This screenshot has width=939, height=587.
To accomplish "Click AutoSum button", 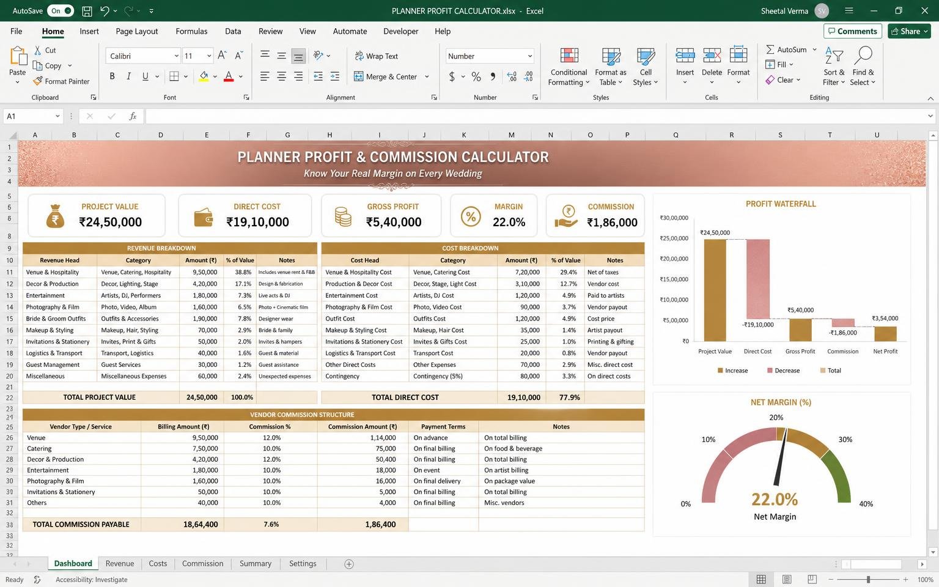I will [x=786, y=50].
